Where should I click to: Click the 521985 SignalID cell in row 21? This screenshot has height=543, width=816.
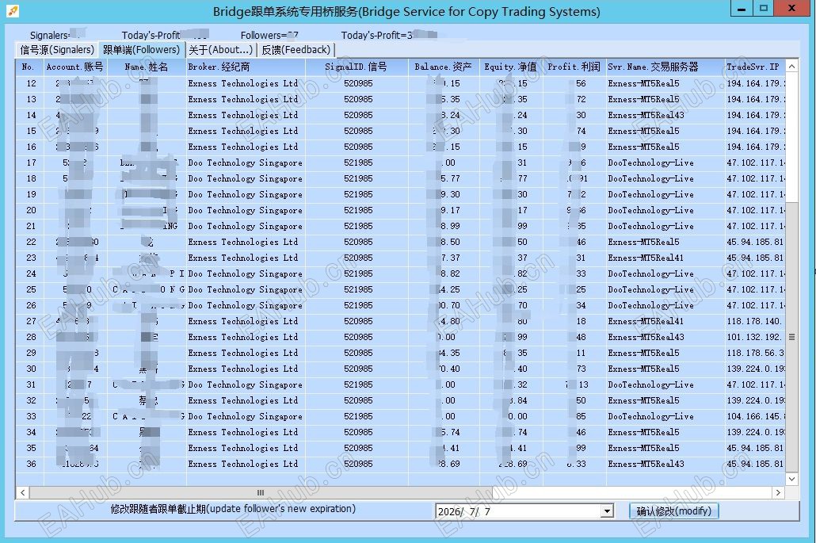pos(358,227)
